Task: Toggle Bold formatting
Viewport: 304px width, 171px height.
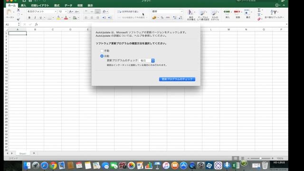Action: pos(29,18)
